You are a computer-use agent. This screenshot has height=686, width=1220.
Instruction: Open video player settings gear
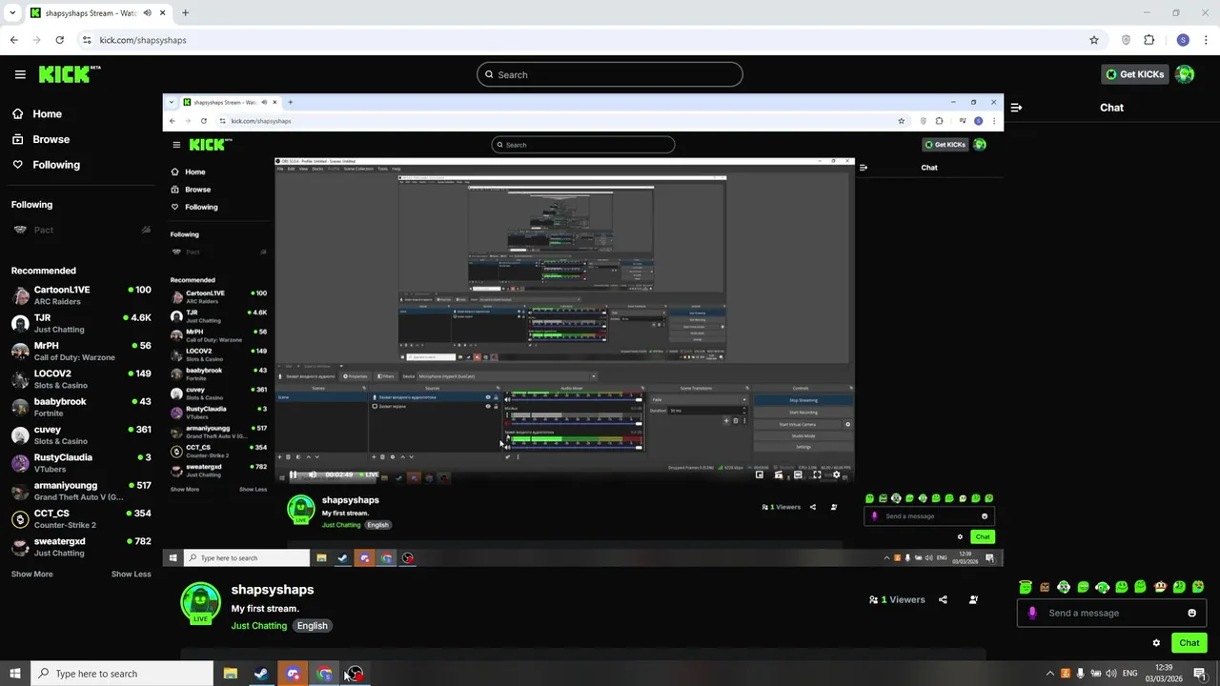pos(837,474)
